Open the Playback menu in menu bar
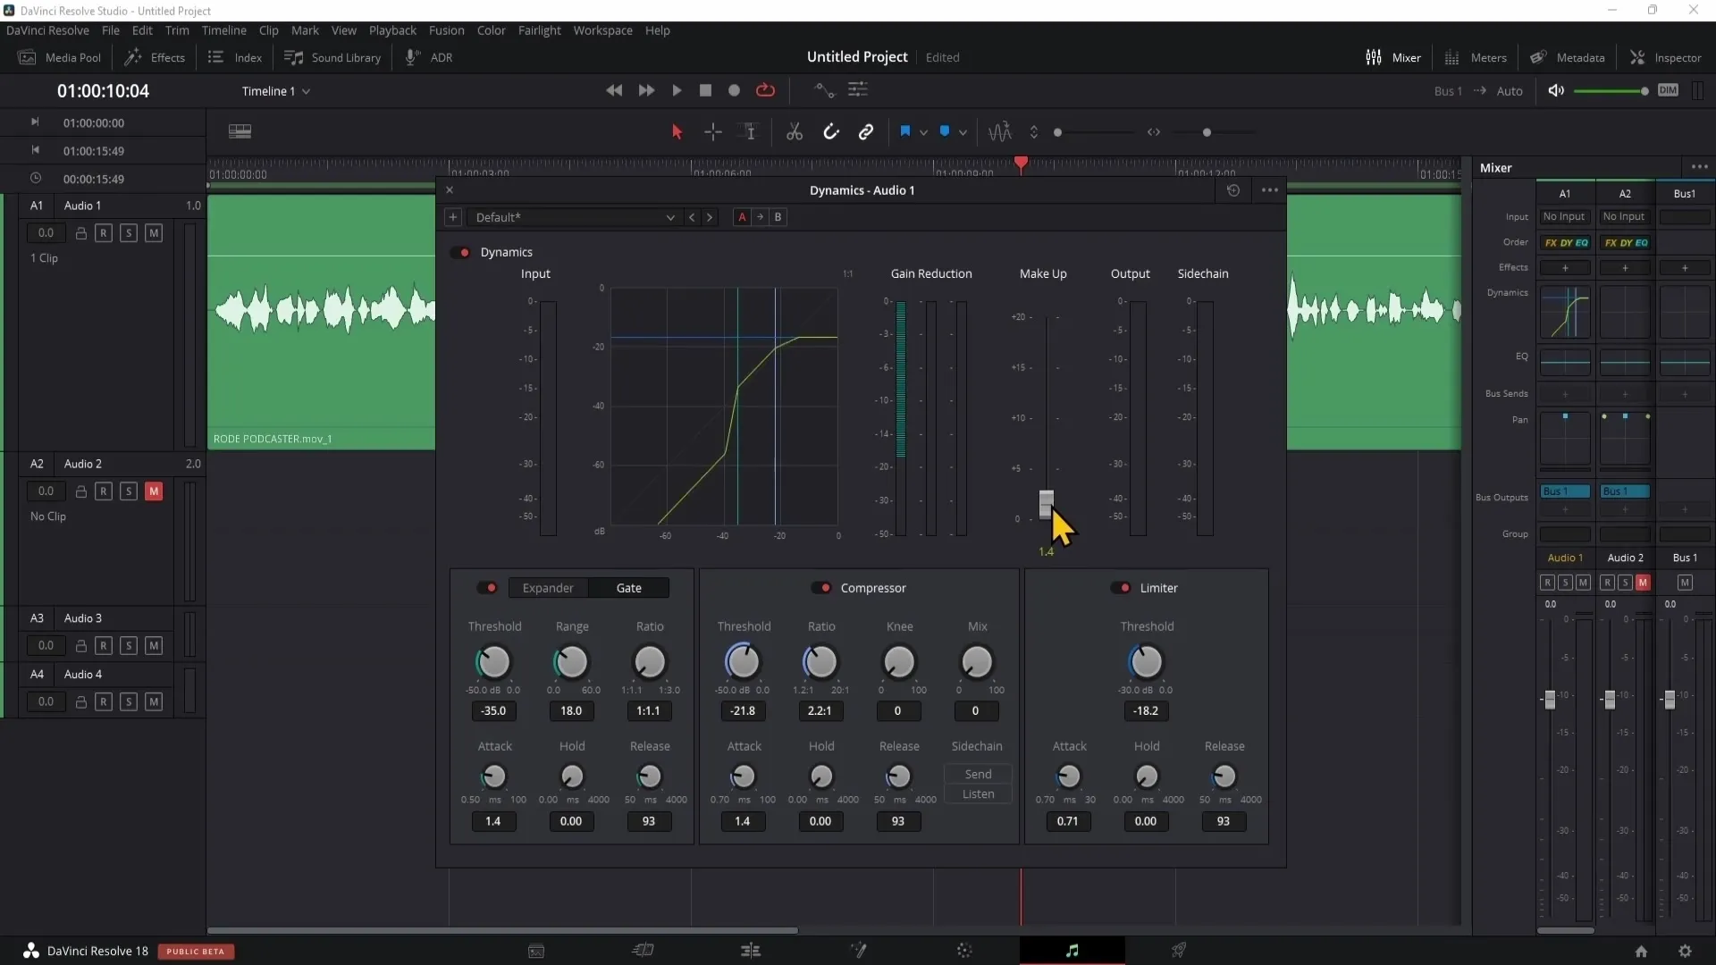 pyautogui.click(x=393, y=29)
